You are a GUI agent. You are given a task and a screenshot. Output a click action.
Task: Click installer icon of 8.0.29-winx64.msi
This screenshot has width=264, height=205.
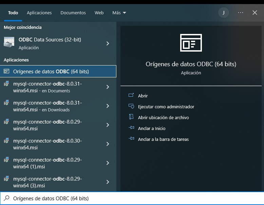6,122
